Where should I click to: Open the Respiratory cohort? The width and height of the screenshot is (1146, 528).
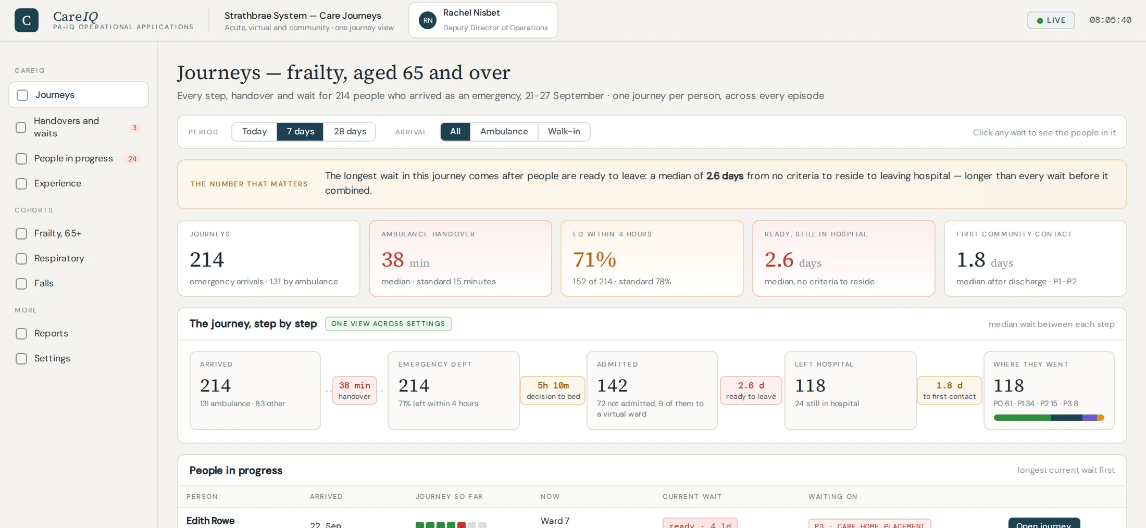tap(79, 259)
